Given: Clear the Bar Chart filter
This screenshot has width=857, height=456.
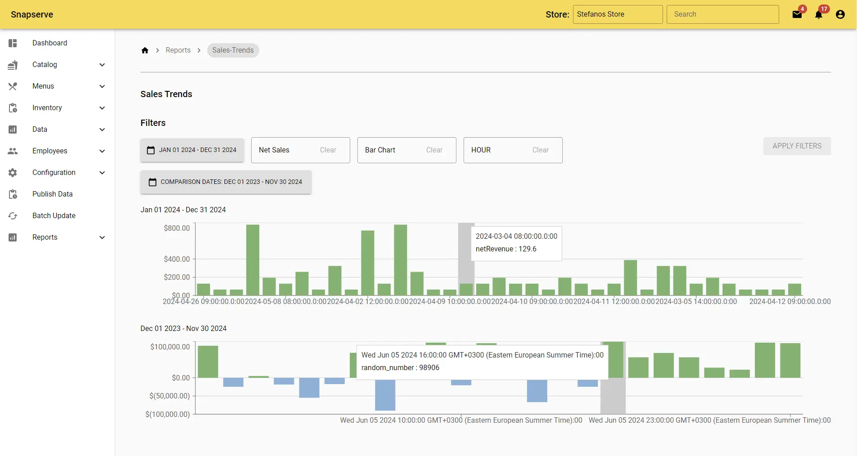Looking at the screenshot, I should pyautogui.click(x=434, y=150).
